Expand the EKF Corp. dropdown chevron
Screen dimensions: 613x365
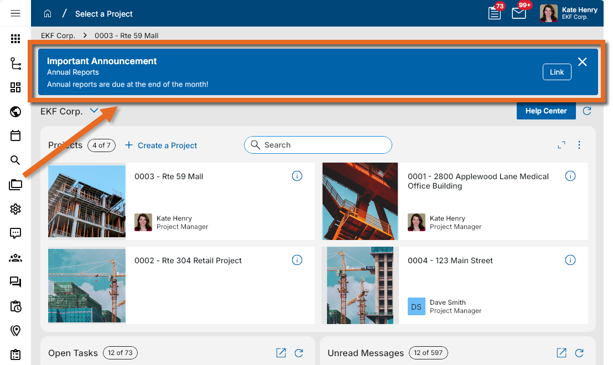[94, 111]
